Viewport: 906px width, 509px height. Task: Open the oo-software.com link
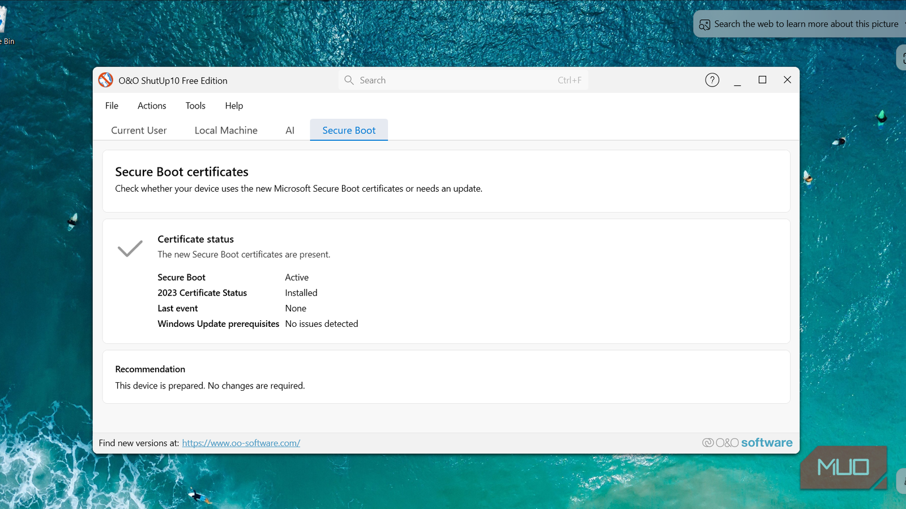click(241, 443)
